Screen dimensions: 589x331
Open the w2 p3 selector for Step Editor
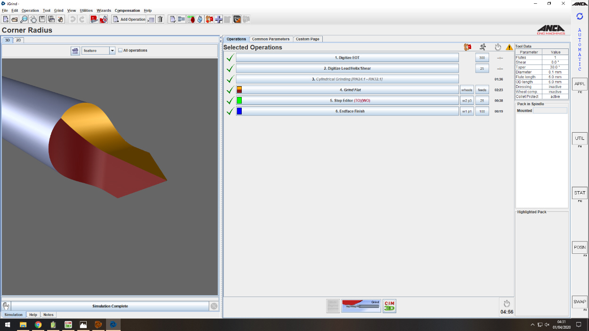(466, 101)
